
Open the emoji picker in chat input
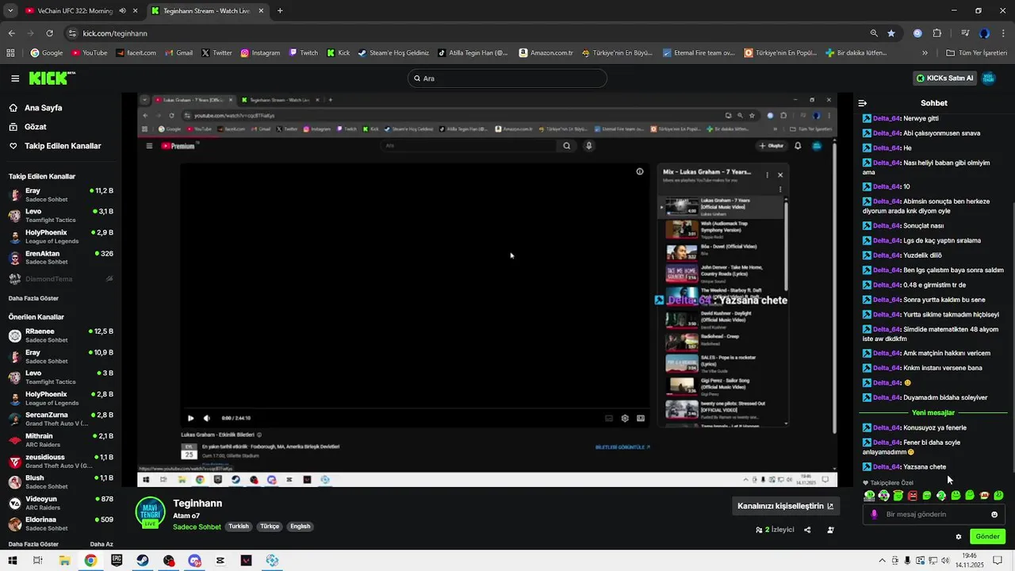click(994, 515)
